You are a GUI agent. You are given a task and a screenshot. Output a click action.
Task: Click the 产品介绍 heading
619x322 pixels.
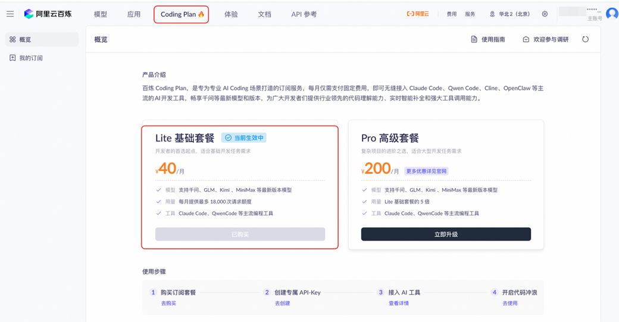(x=154, y=74)
